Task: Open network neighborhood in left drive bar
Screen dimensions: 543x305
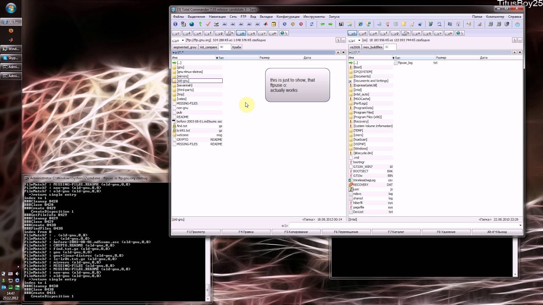Action: (x=284, y=33)
